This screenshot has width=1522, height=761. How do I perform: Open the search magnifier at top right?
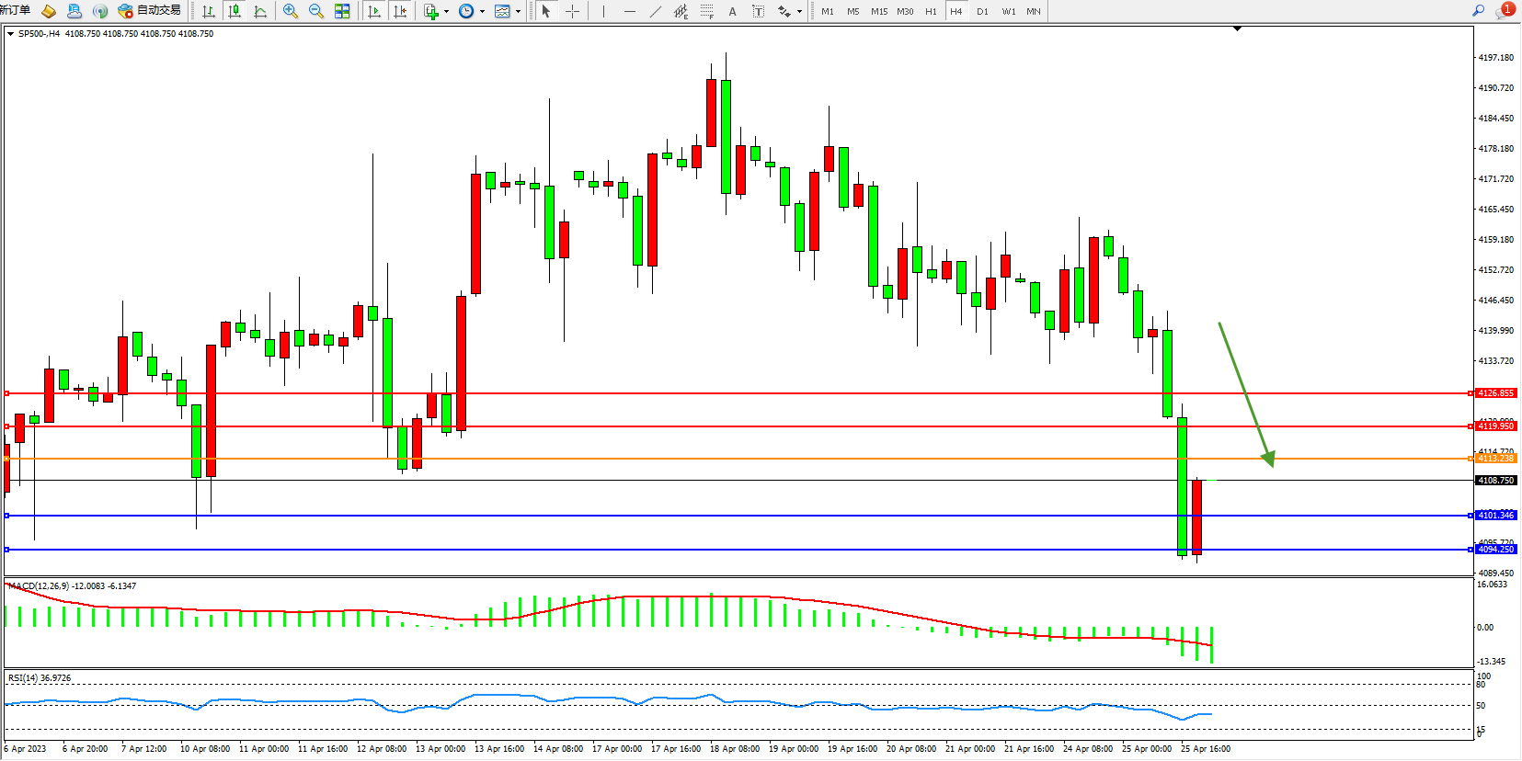click(x=1478, y=11)
